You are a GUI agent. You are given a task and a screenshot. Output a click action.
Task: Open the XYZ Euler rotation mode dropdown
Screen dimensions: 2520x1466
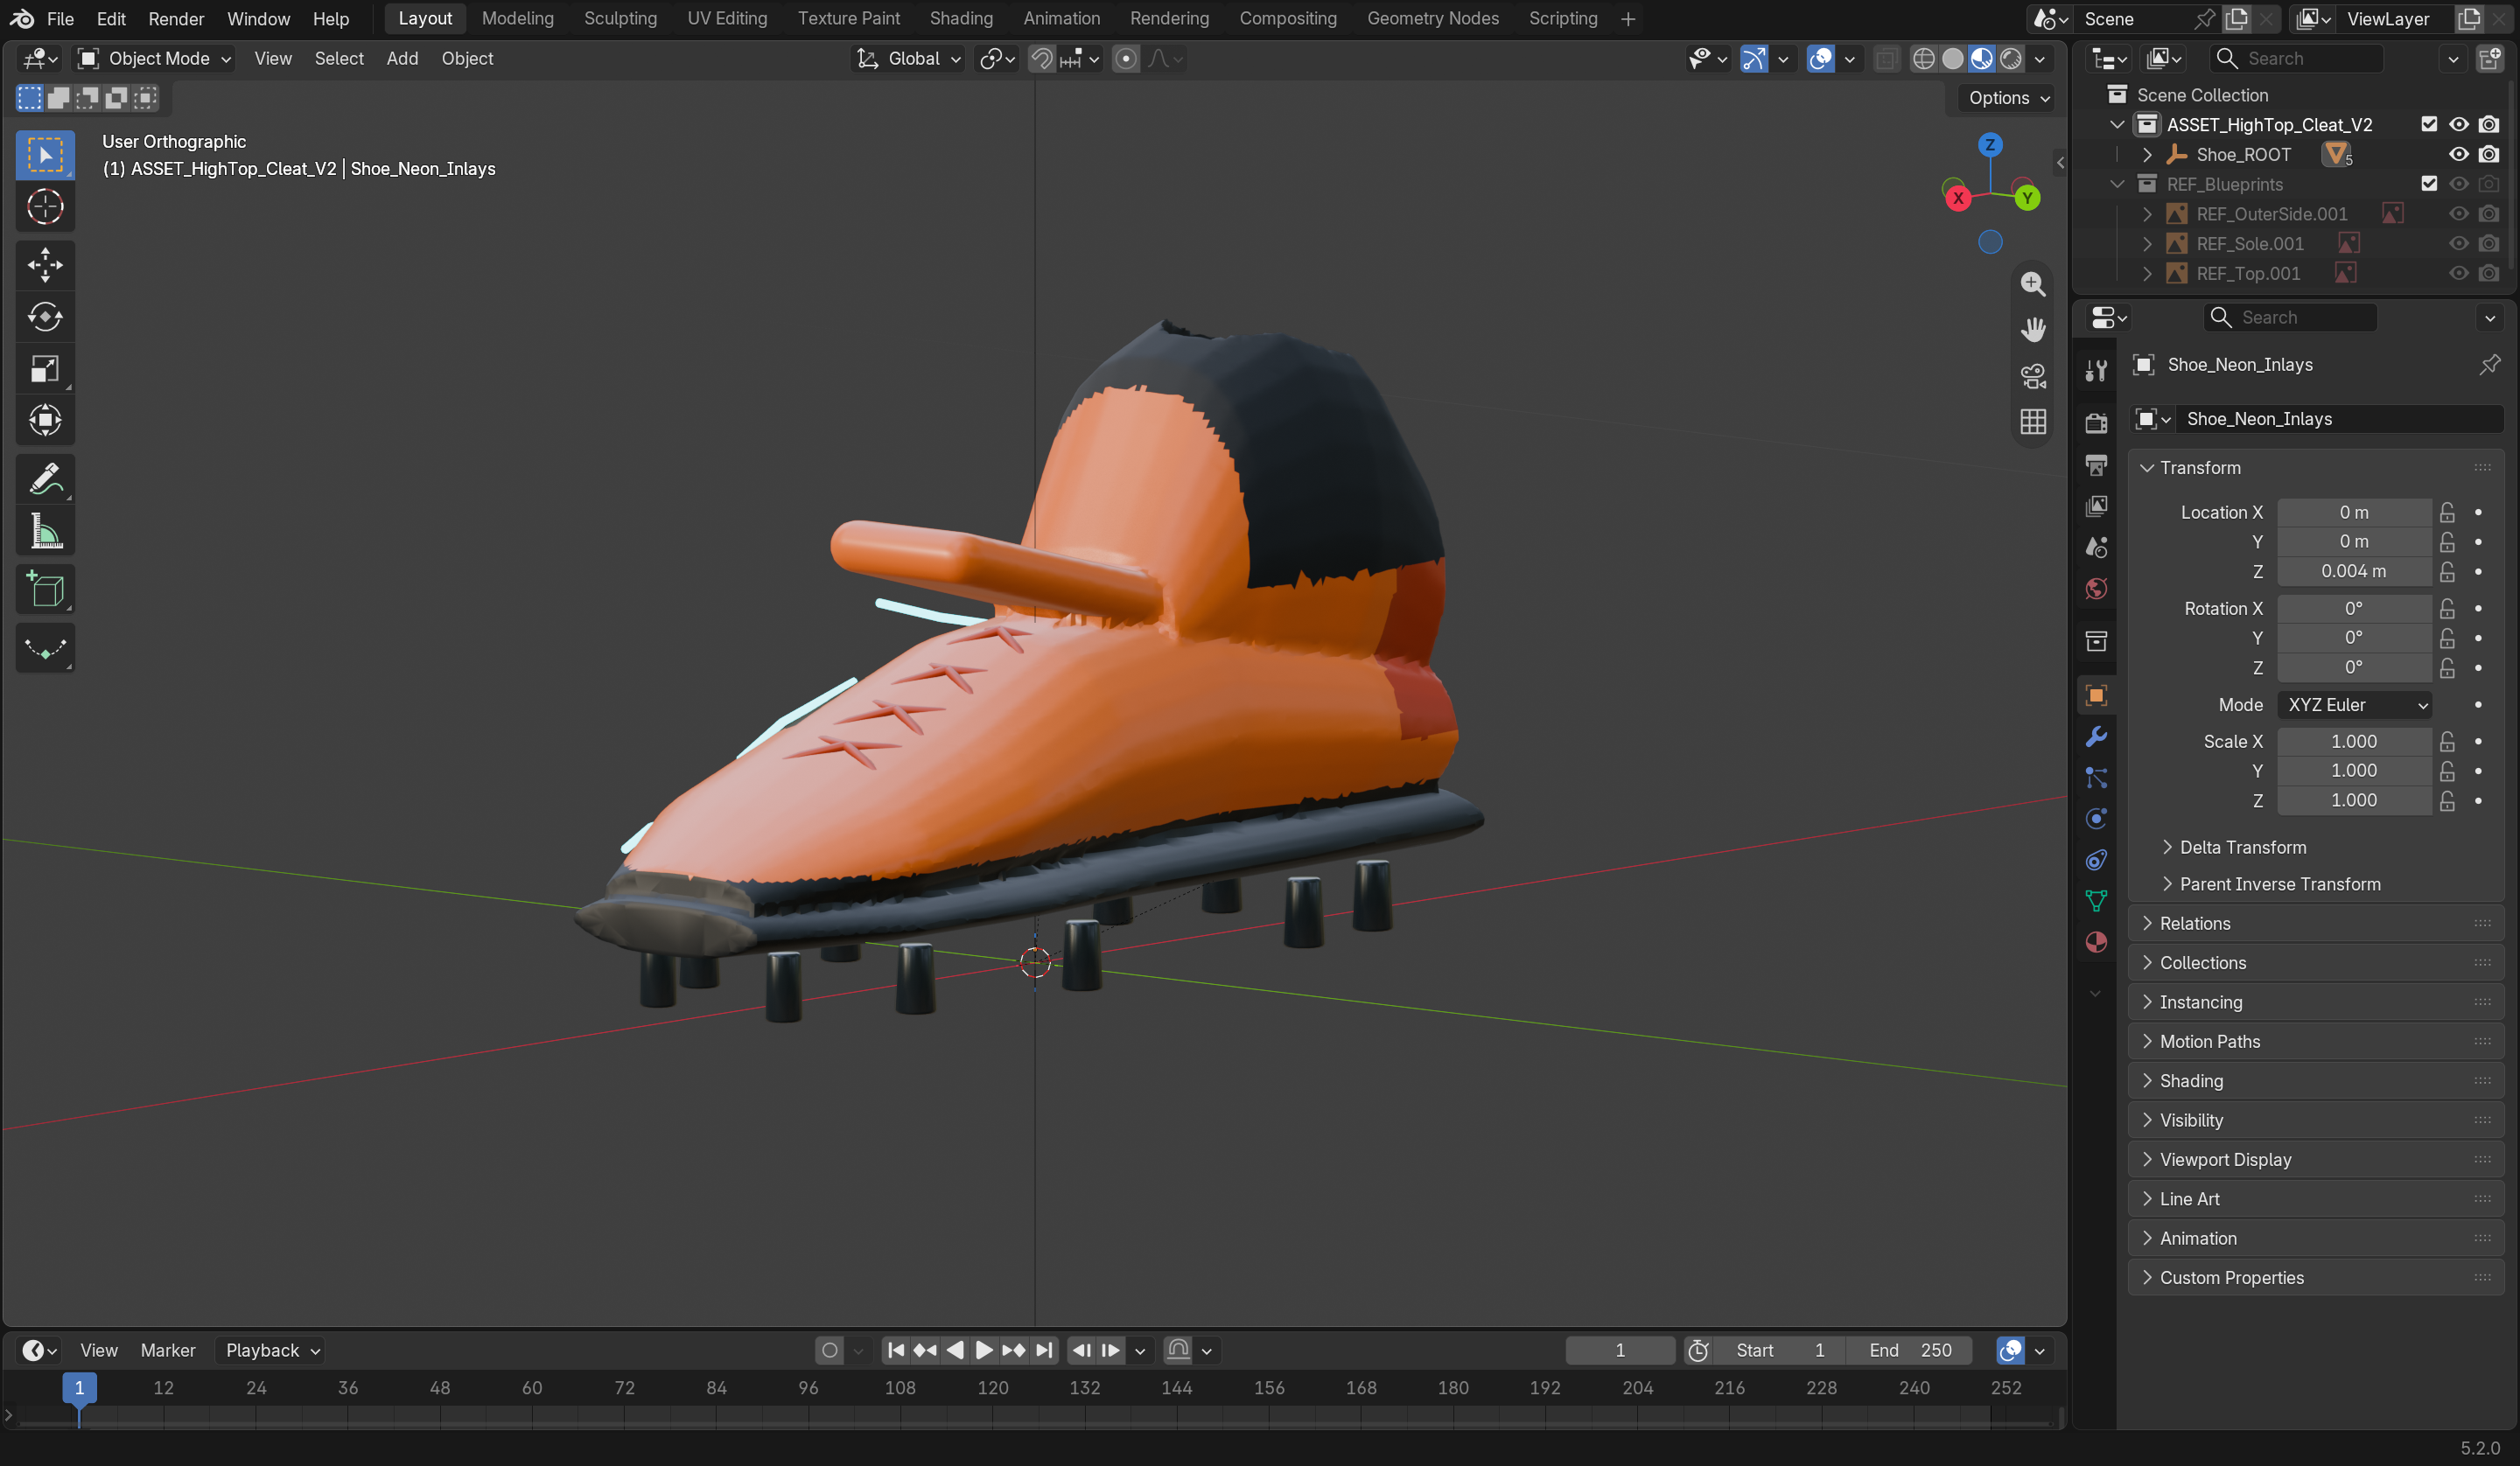pyautogui.click(x=2355, y=705)
